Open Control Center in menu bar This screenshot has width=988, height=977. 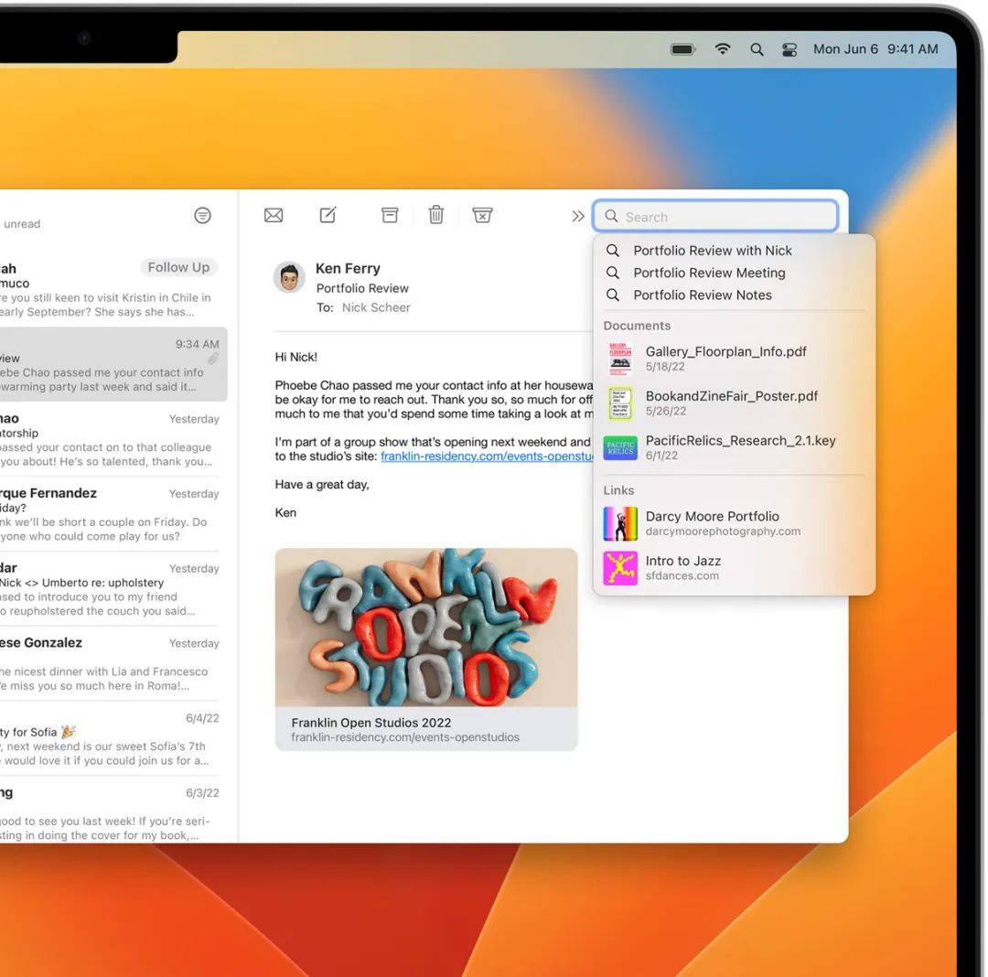point(789,49)
